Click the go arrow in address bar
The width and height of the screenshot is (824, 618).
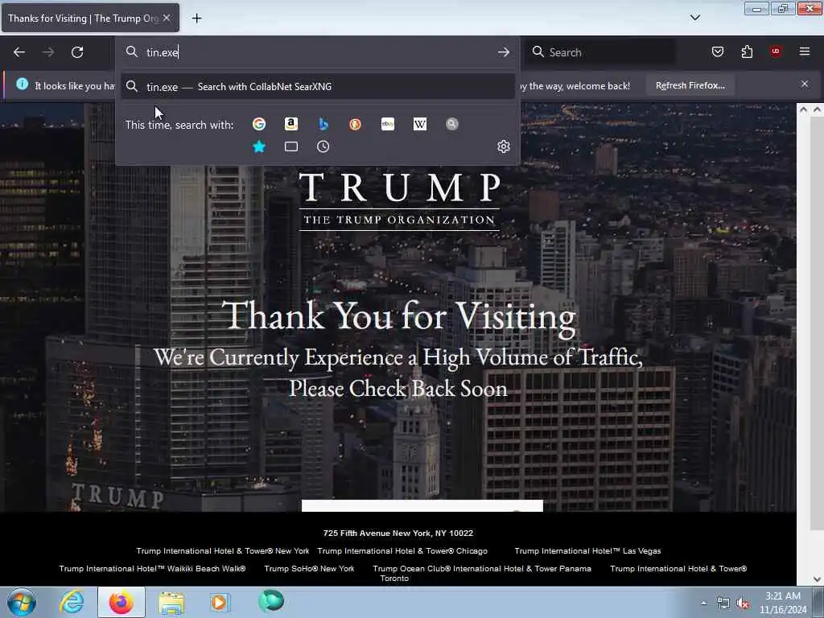point(504,52)
